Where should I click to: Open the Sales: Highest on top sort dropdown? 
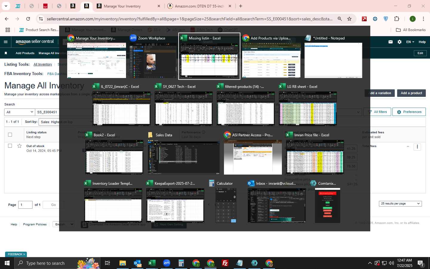pos(66,122)
